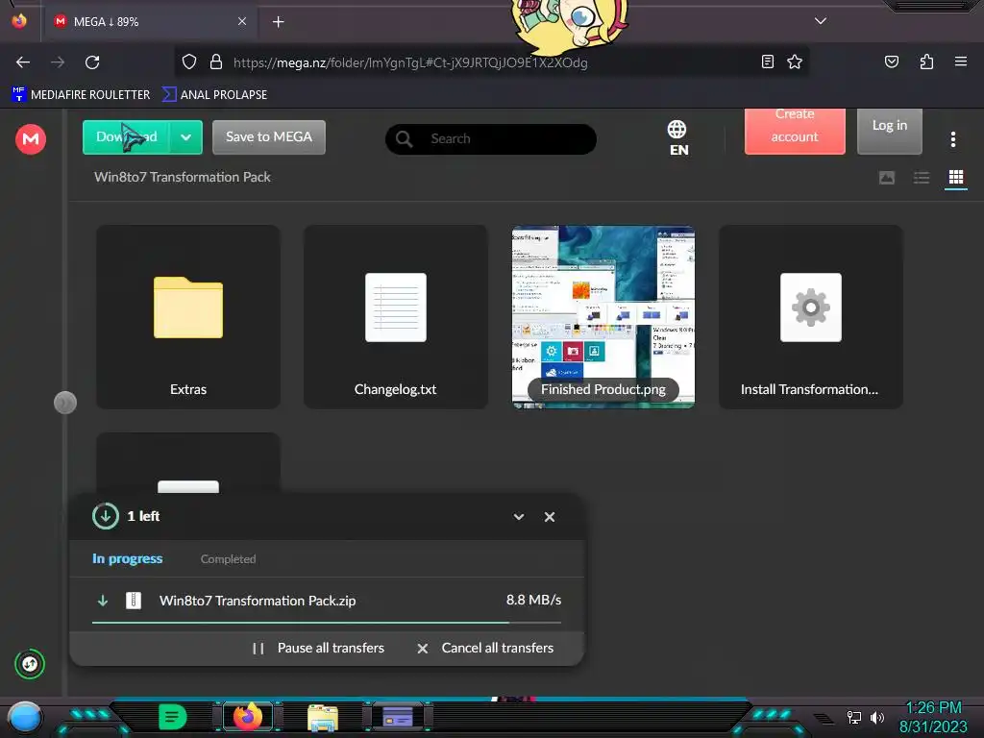Select the Install Transformation file card
The width and height of the screenshot is (984, 738).
coord(811,317)
